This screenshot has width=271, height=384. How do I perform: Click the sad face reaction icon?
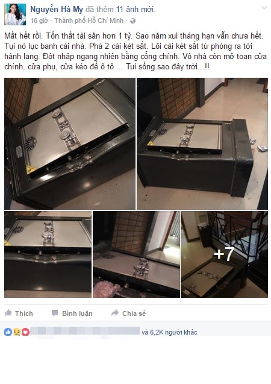(17, 332)
